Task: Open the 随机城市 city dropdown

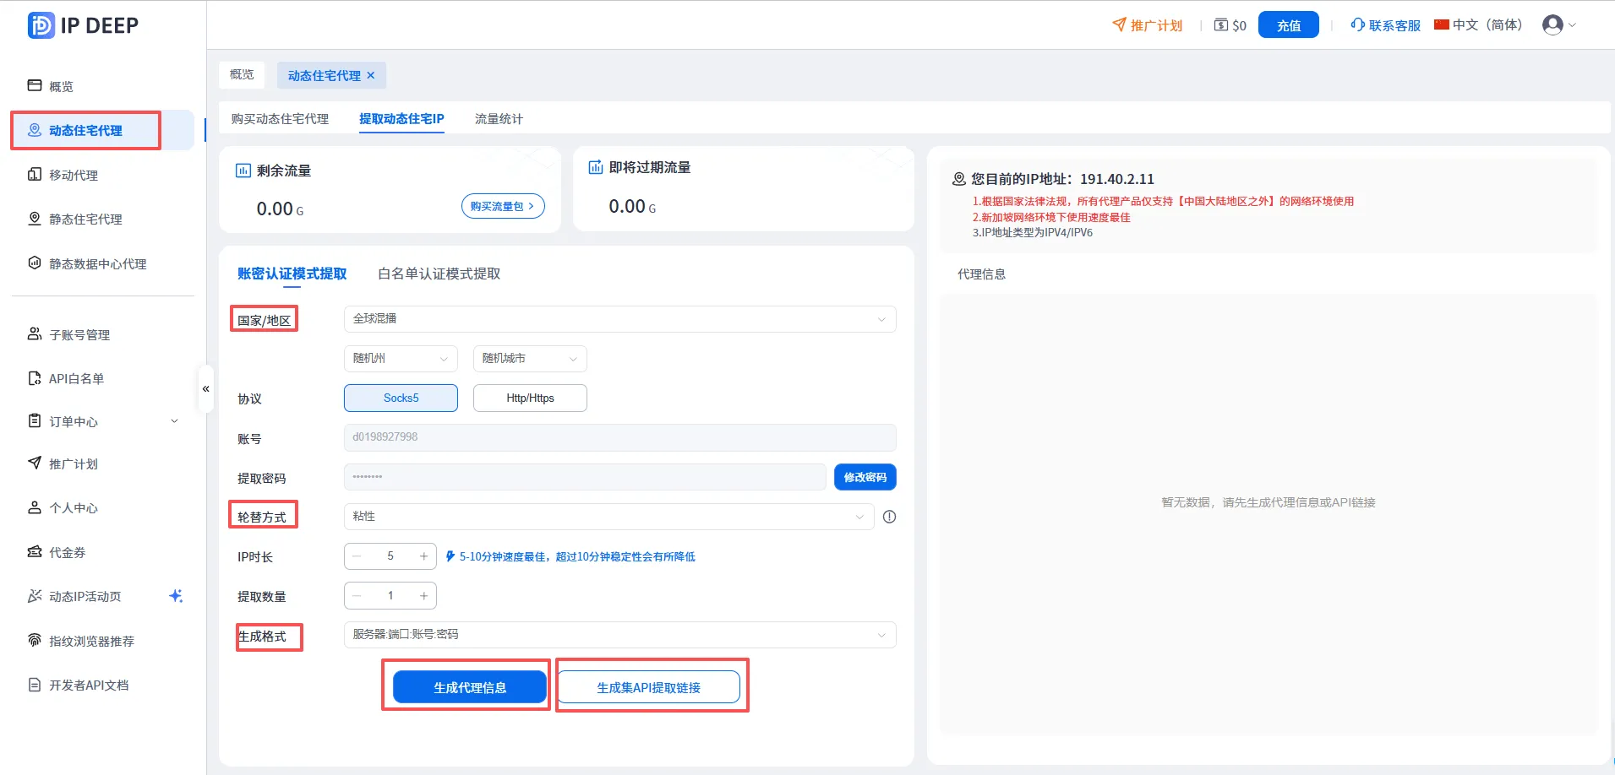Action: 530,359
